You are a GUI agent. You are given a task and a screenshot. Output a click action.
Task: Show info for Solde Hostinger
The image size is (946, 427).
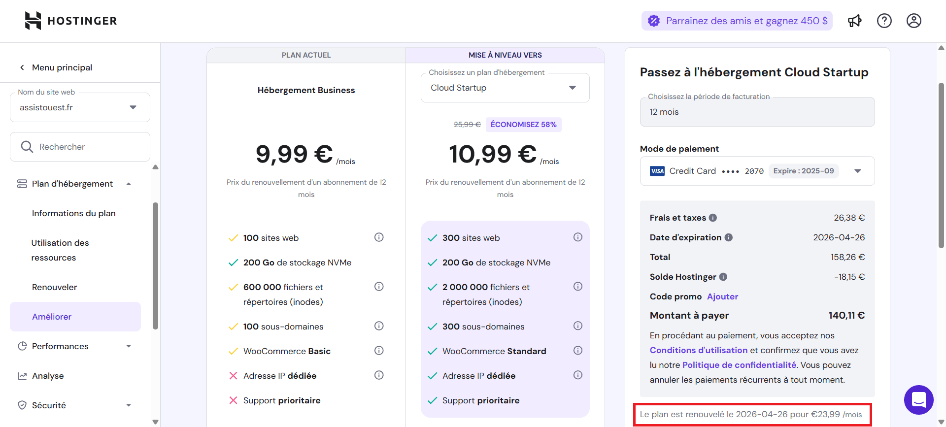(723, 277)
